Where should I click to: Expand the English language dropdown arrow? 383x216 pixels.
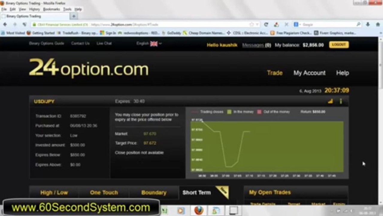click(160, 44)
